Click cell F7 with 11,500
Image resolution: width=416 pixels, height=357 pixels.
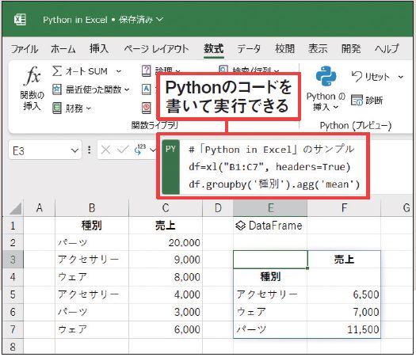[344, 330]
